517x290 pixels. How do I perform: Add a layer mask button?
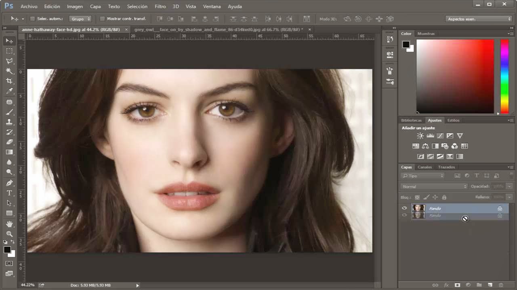pos(457,285)
